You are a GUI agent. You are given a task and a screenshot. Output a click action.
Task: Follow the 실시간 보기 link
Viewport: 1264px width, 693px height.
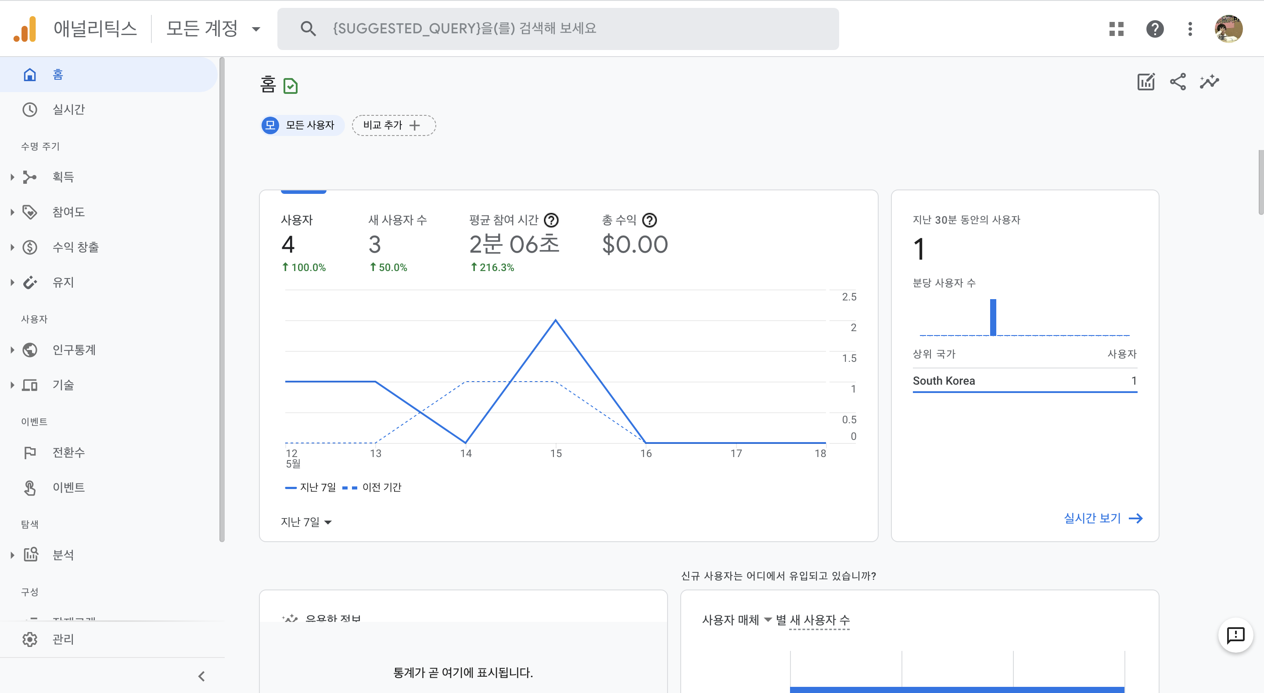click(x=1102, y=518)
